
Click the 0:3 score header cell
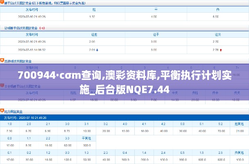(x=67, y=153)
